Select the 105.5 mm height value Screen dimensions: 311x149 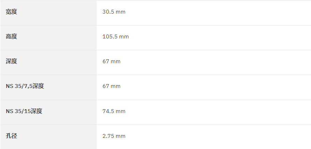coord(116,37)
